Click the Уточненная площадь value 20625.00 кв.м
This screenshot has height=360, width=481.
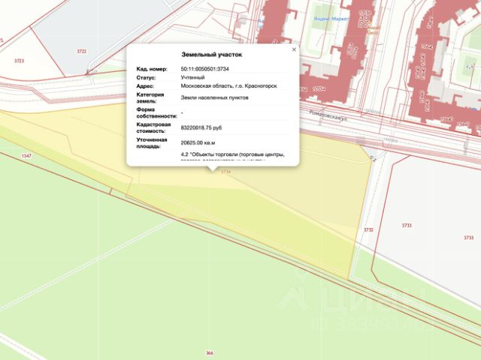[x=198, y=143]
